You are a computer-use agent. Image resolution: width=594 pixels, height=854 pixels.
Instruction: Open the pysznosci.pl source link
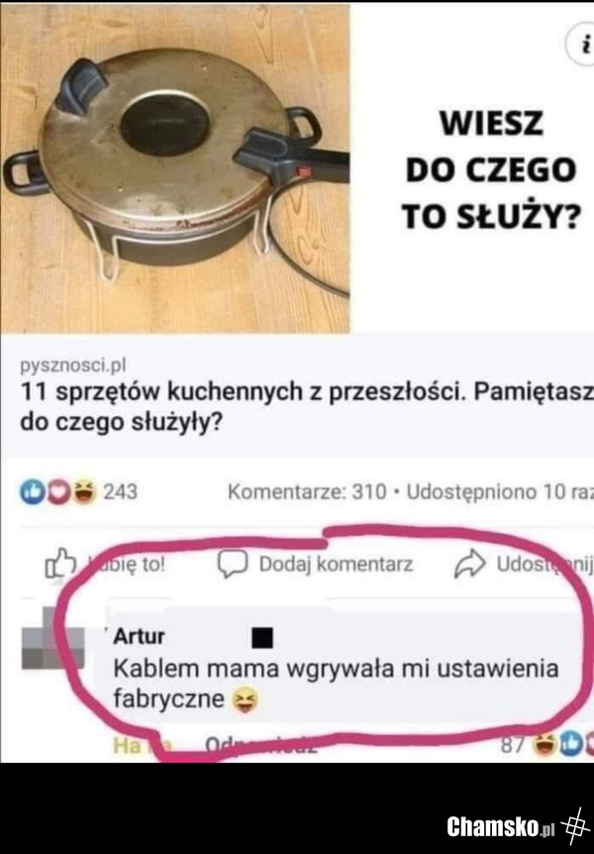[x=73, y=367]
